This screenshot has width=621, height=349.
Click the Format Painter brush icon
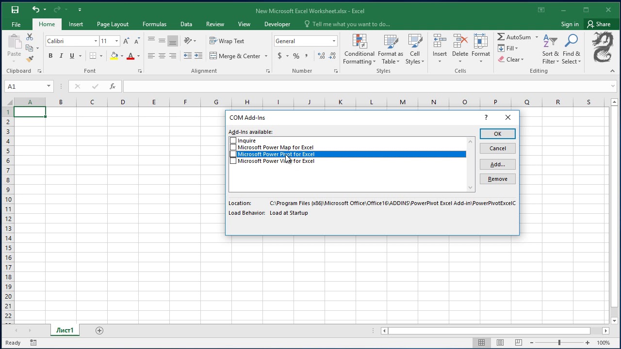[x=30, y=59]
